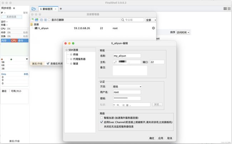Open the hamburger menu at top right

point(229,9)
